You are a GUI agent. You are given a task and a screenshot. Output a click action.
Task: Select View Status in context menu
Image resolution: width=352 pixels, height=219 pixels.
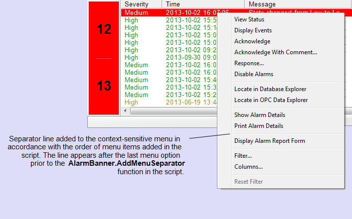[249, 19]
